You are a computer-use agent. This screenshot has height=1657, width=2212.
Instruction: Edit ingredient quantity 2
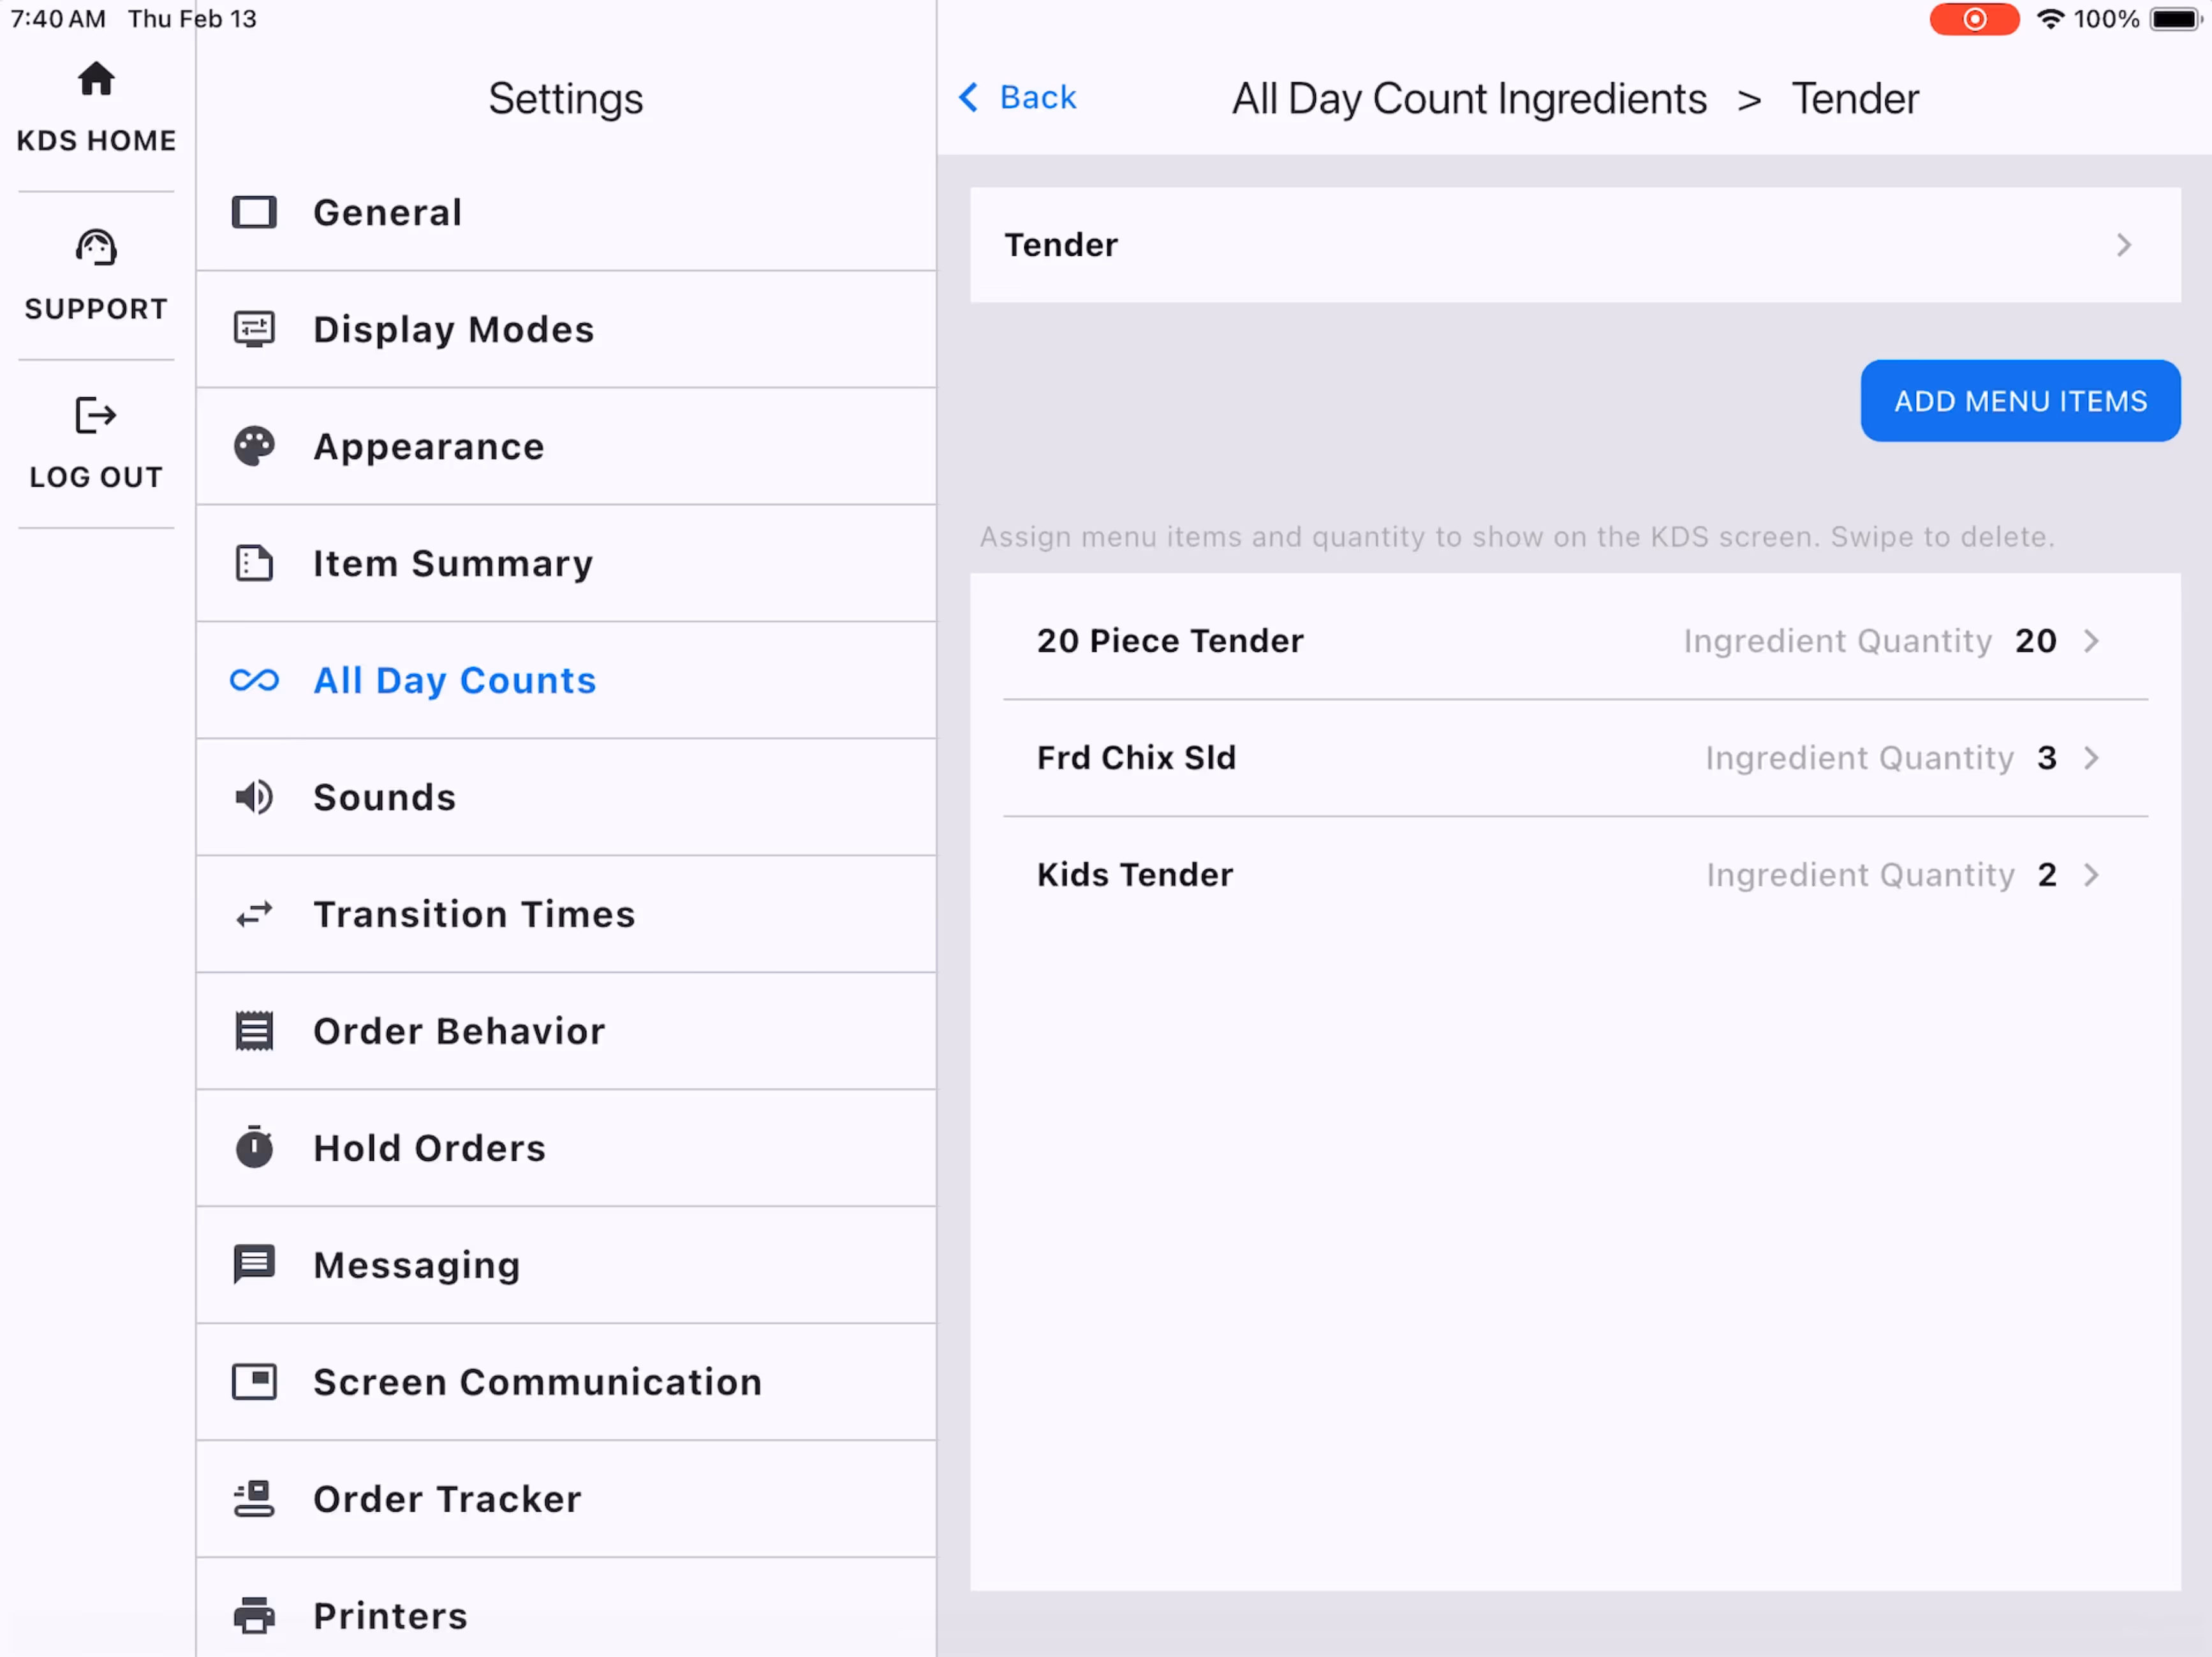(x=2047, y=875)
